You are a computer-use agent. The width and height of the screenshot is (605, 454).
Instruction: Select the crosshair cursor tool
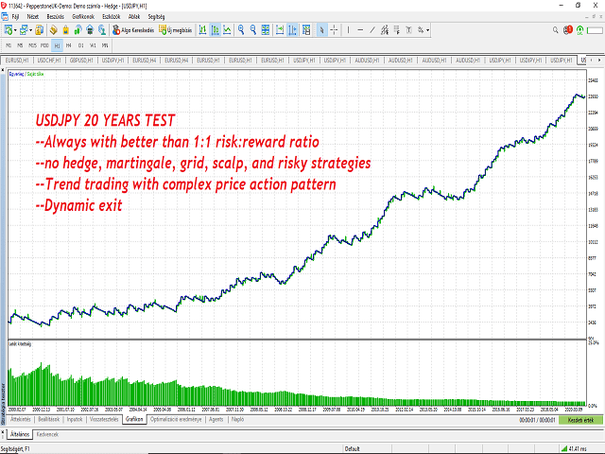(x=336, y=30)
